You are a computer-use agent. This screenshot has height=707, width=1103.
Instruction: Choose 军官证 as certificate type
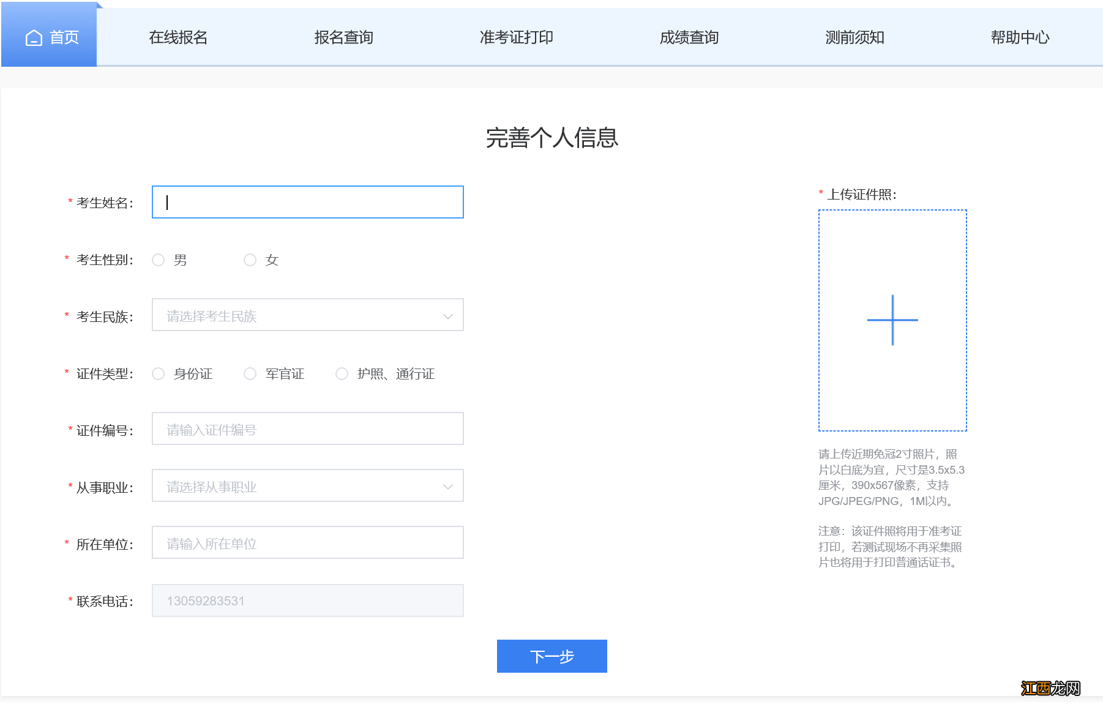(x=250, y=374)
